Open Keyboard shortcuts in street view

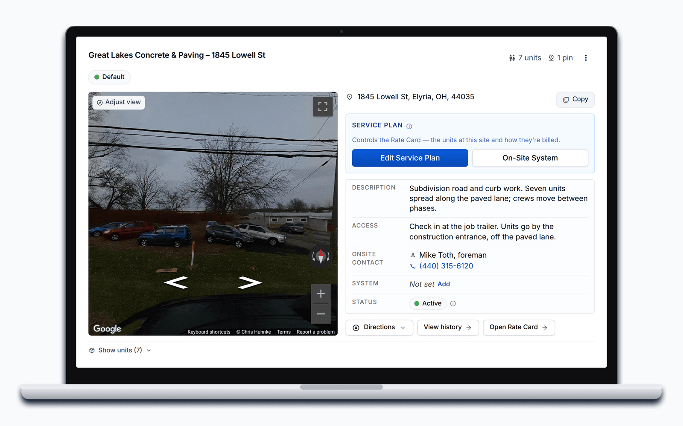(209, 332)
